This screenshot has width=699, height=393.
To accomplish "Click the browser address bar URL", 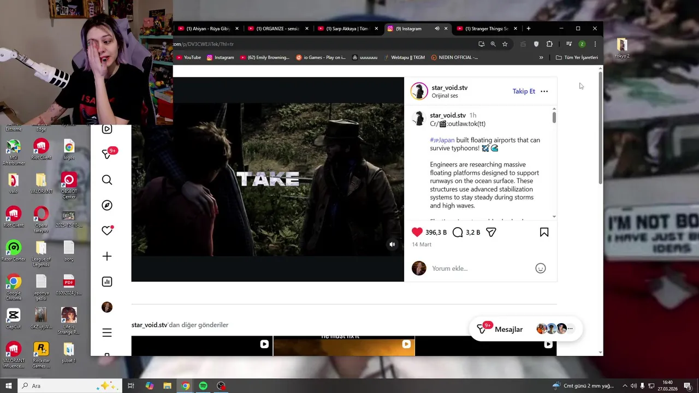I will tap(322, 44).
